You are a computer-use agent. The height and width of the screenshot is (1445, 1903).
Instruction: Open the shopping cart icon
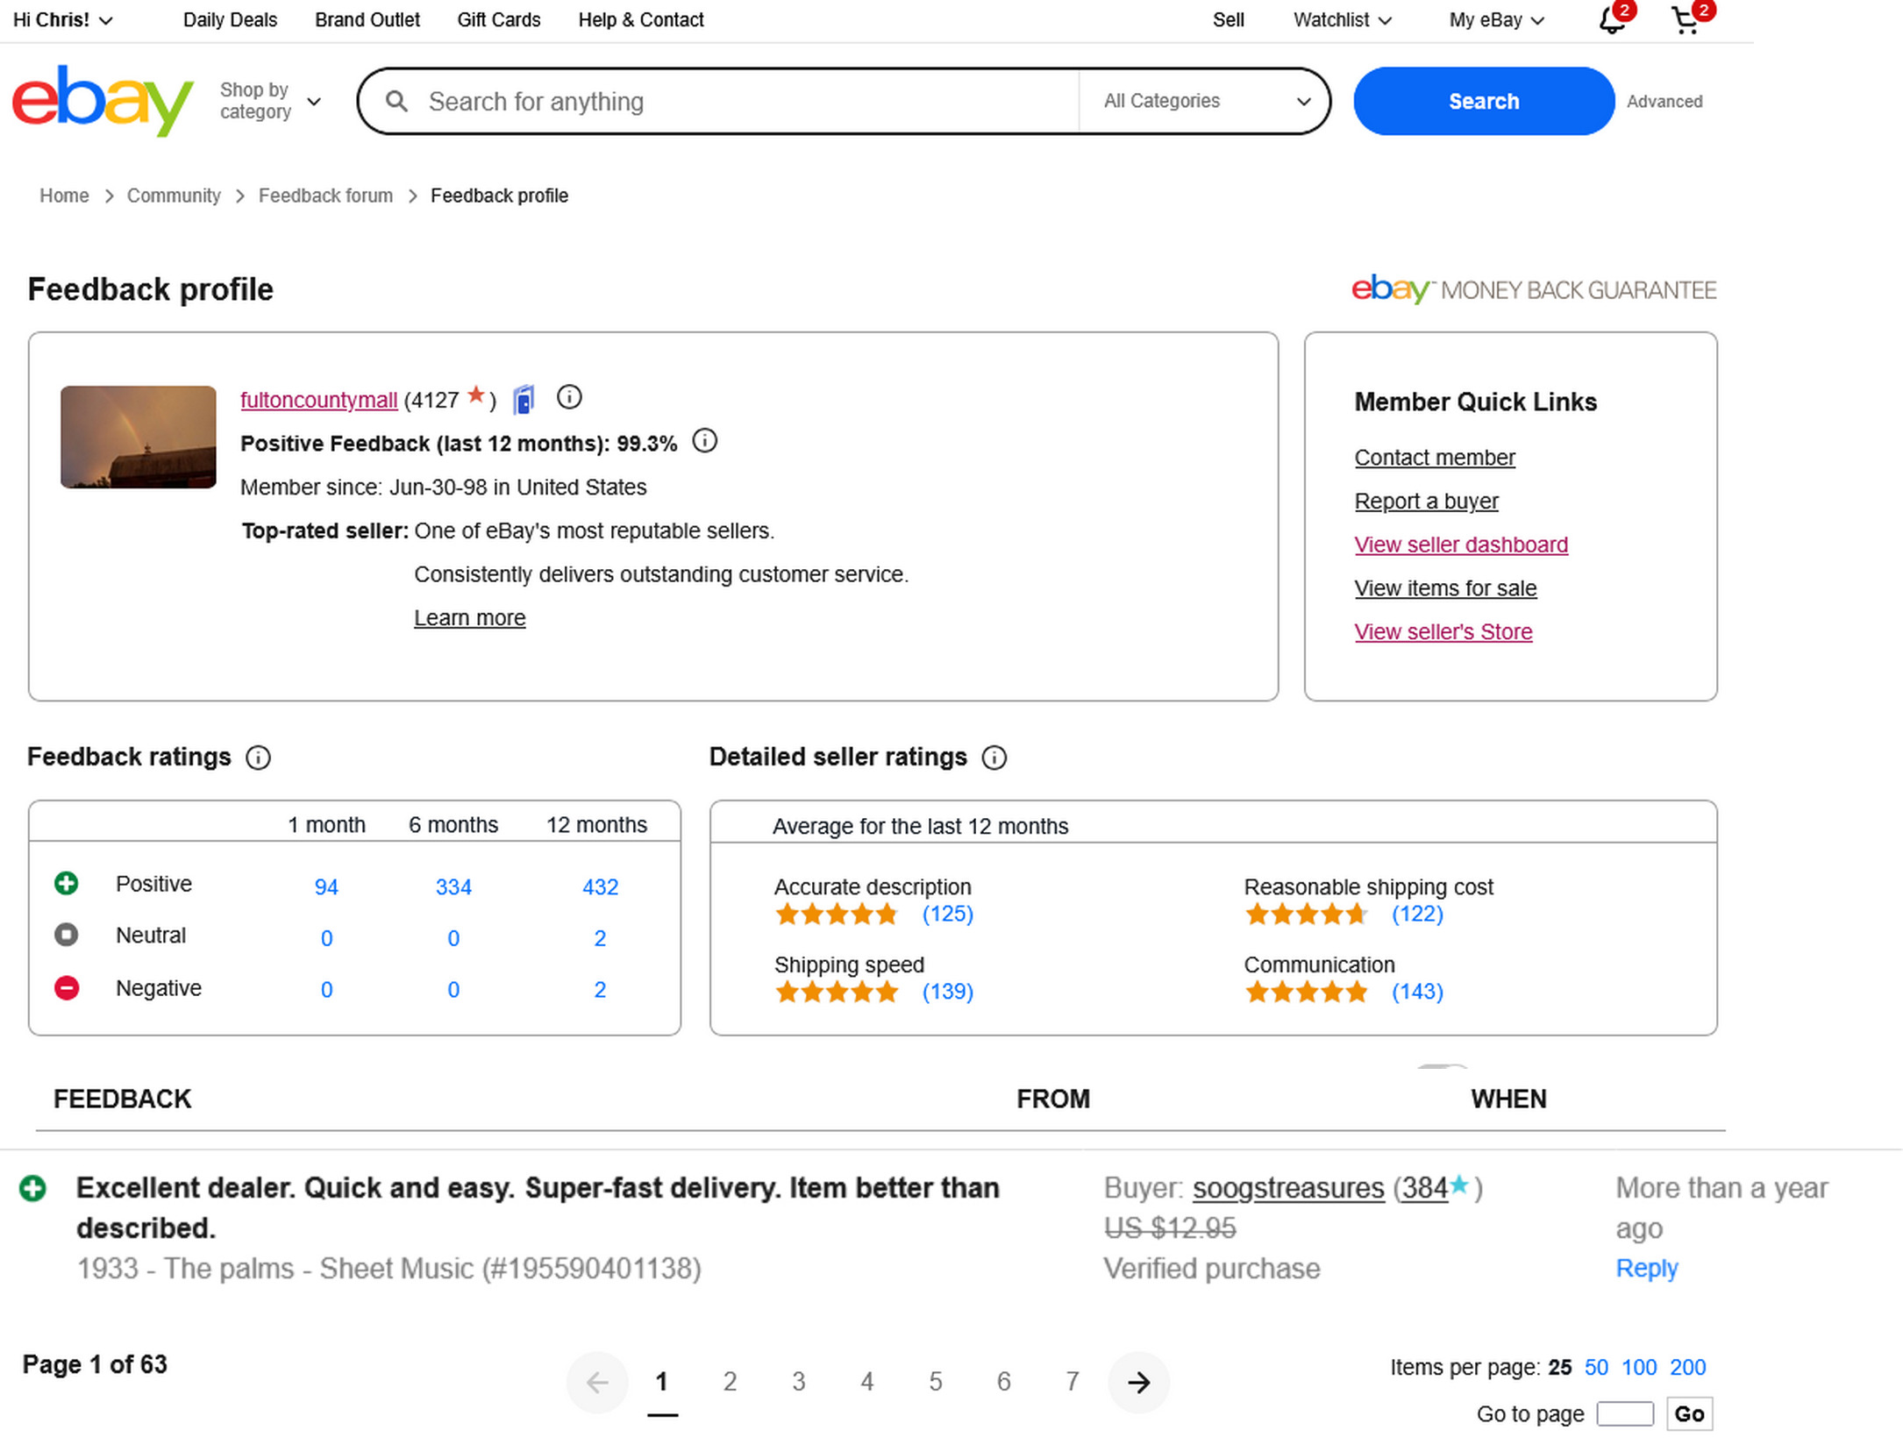point(1686,20)
